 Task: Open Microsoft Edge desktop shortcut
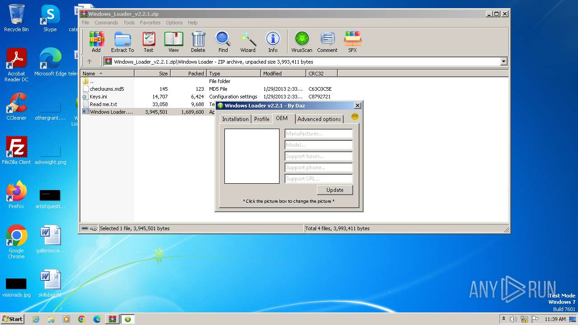(50, 62)
